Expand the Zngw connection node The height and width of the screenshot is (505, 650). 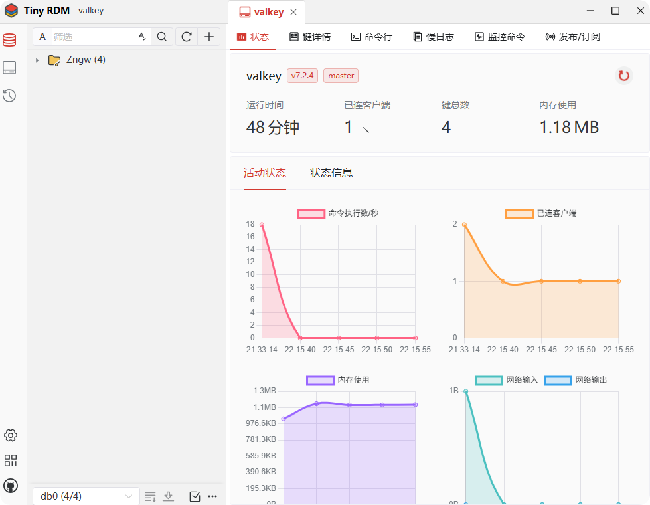(37, 60)
